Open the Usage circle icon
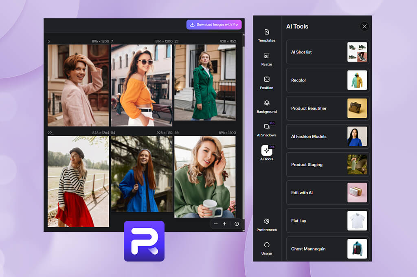This screenshot has width=417, height=277. 266,245
